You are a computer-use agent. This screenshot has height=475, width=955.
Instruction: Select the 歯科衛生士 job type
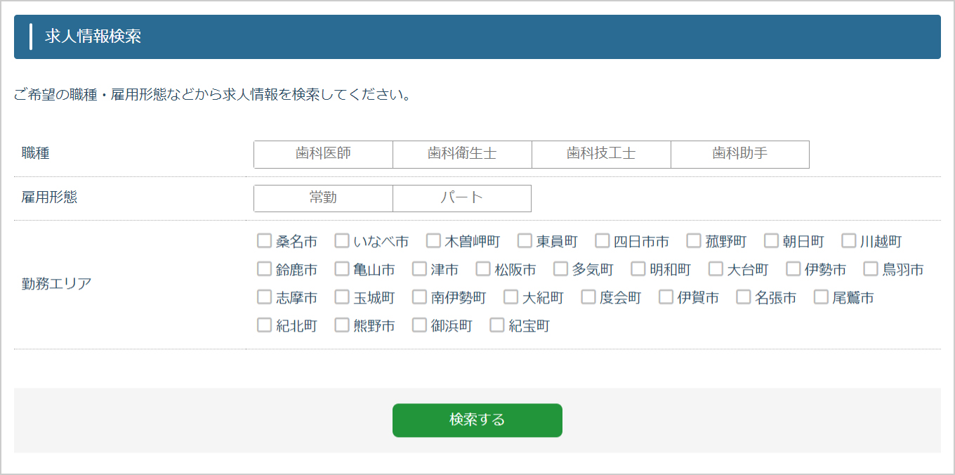click(x=462, y=154)
